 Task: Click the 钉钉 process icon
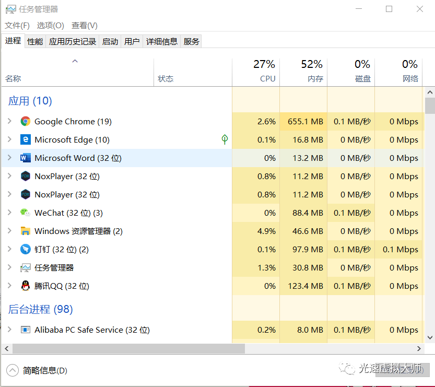tap(25, 250)
